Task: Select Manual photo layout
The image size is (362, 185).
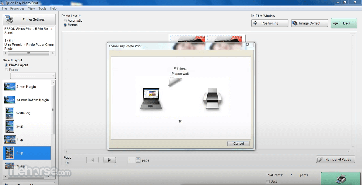Action: [65, 25]
